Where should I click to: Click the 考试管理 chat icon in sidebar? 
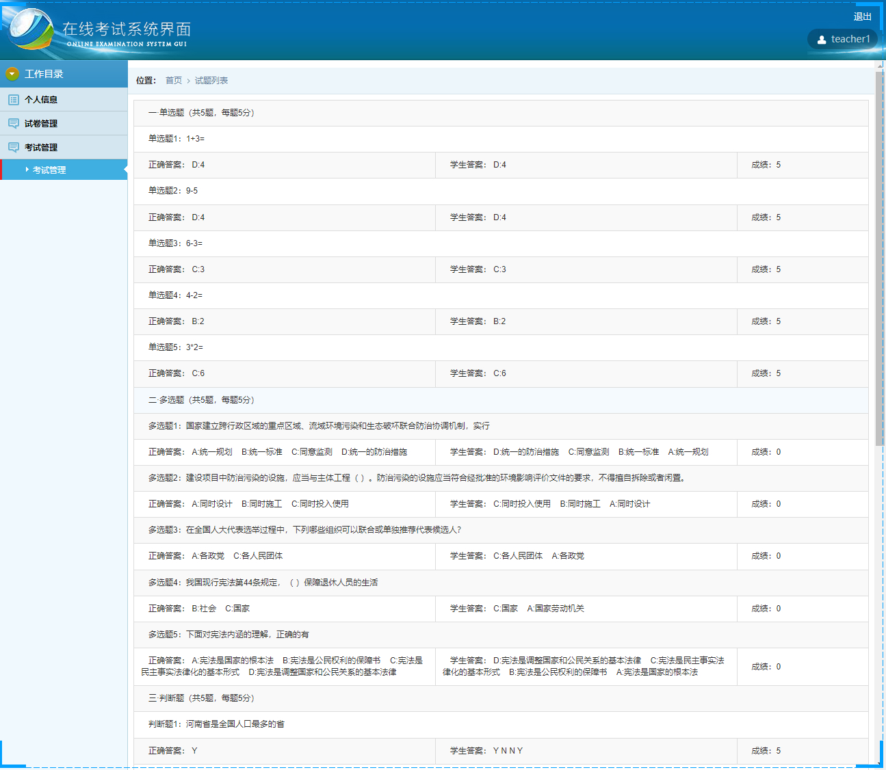point(12,146)
